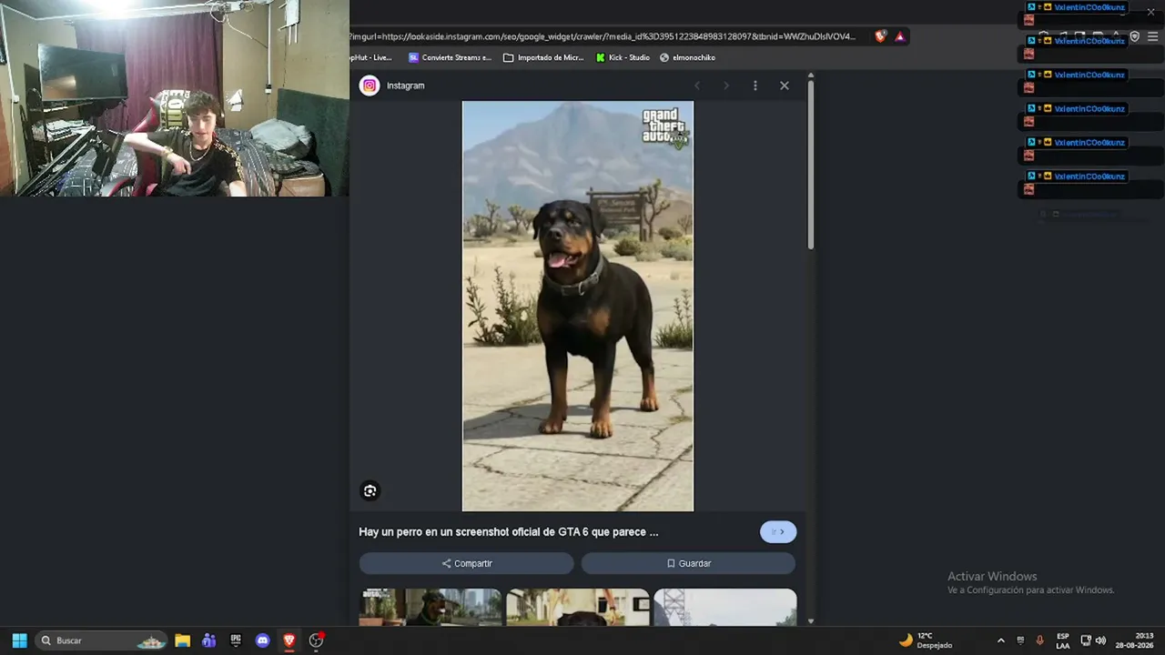The width and height of the screenshot is (1165, 655).
Task: Search inside the image with the lens icon
Action: tap(370, 491)
